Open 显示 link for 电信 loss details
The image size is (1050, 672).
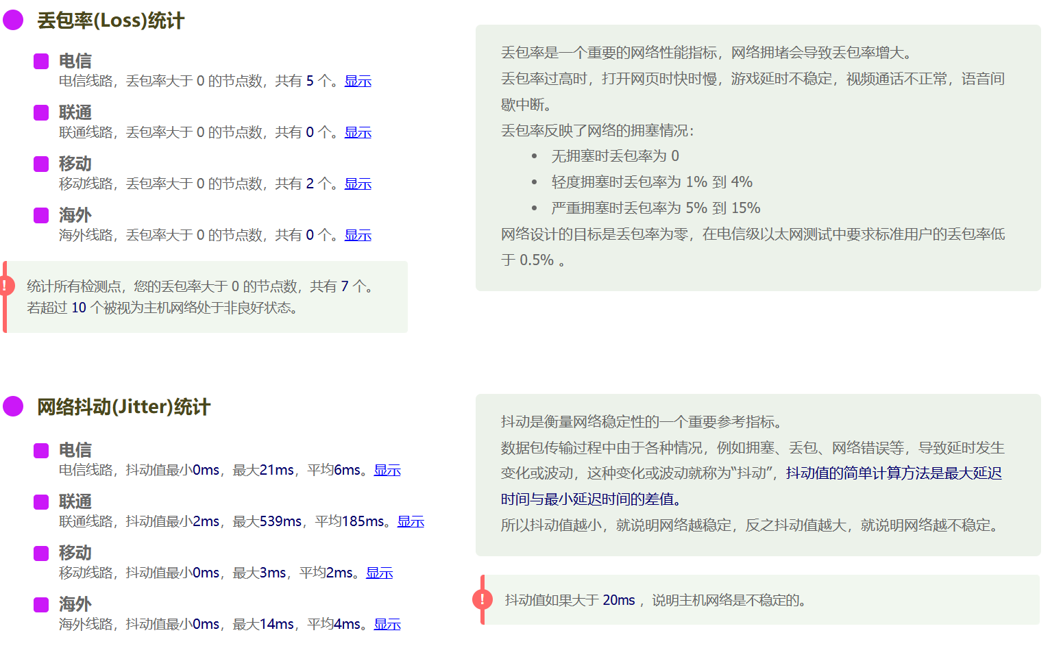pyautogui.click(x=357, y=81)
